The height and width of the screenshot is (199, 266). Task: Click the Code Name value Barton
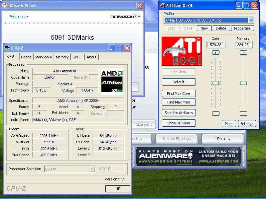[x=50, y=77]
